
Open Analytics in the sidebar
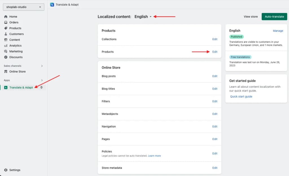(15, 45)
